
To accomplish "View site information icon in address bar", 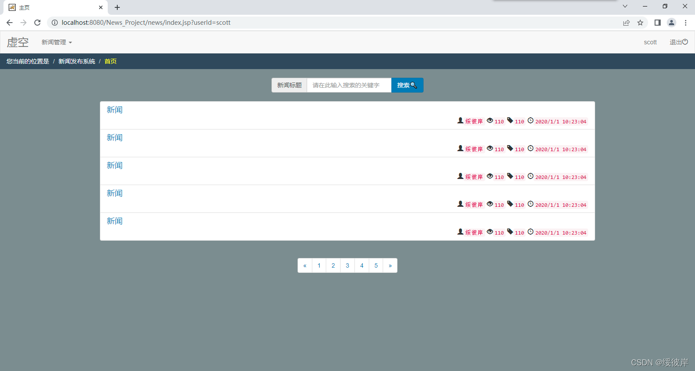I will (55, 23).
